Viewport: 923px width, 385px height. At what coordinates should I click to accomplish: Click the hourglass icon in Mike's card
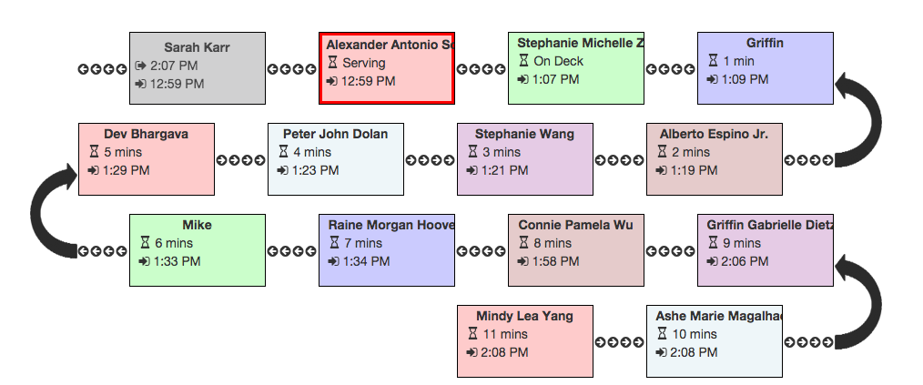145,242
